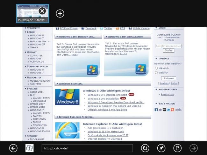Open Security section in sidebar
The width and height of the screenshot is (207, 155).
(x=32, y=136)
